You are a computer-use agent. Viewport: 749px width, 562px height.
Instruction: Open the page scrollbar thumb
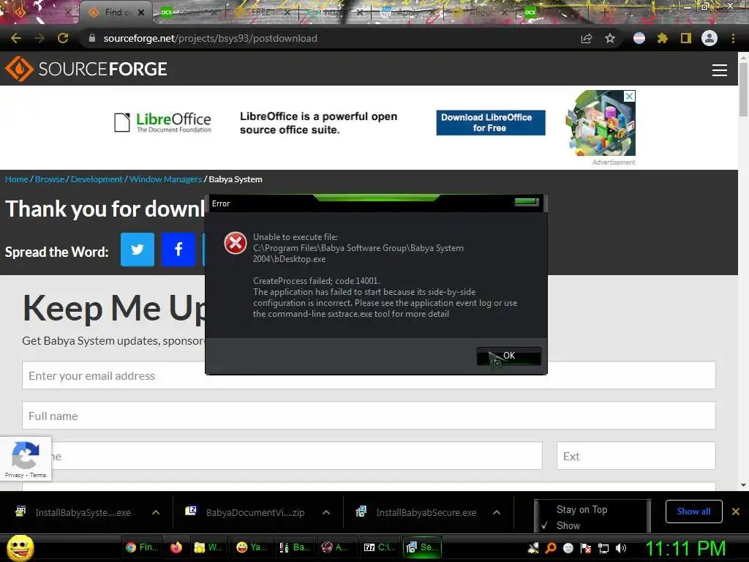743,89
